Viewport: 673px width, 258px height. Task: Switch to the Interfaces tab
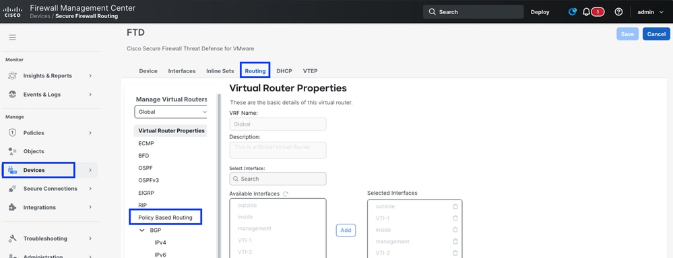182,71
